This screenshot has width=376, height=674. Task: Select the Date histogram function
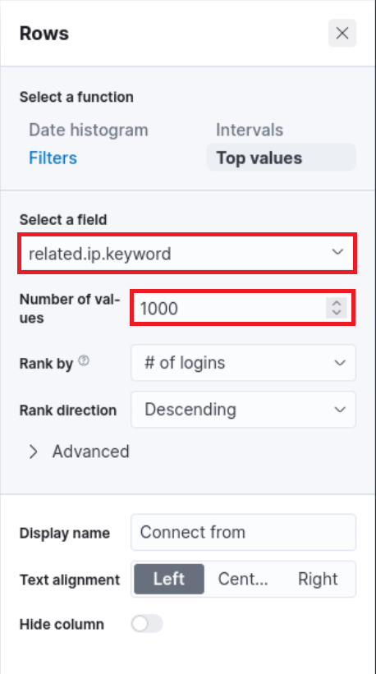[x=89, y=131]
